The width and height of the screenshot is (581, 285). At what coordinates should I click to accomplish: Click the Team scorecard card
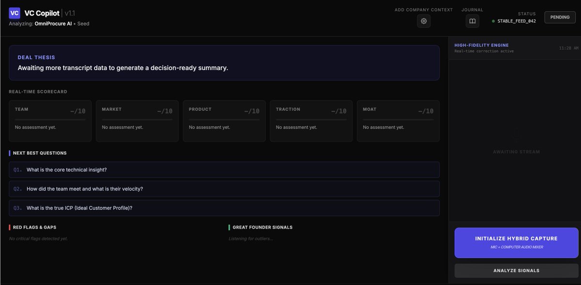tap(50, 121)
